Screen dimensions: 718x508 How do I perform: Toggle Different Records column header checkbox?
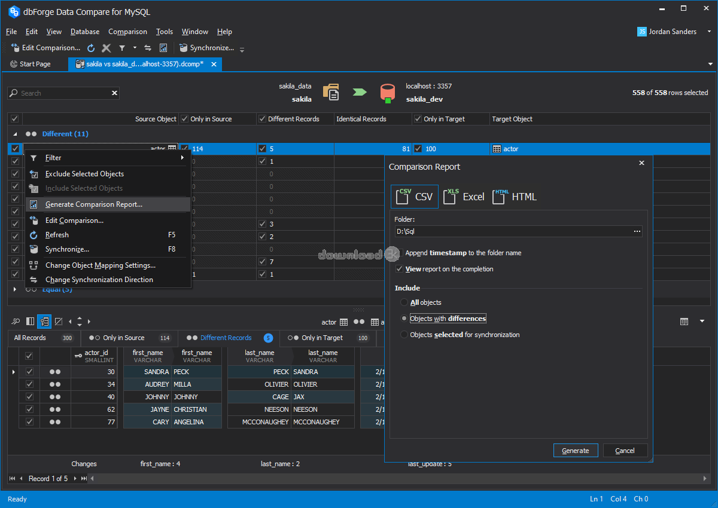262,119
